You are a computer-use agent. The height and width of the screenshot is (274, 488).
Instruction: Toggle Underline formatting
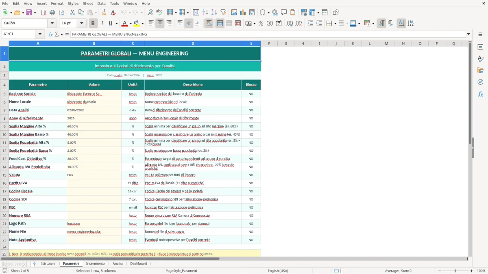(110, 24)
